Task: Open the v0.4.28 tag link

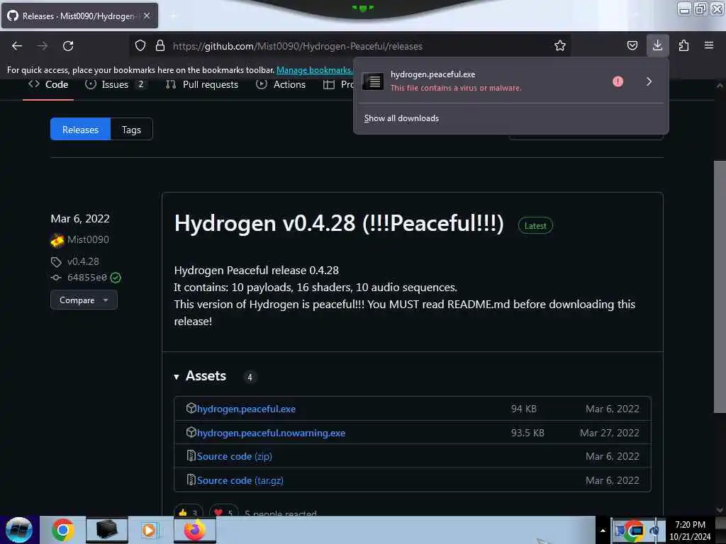Action: (84, 261)
